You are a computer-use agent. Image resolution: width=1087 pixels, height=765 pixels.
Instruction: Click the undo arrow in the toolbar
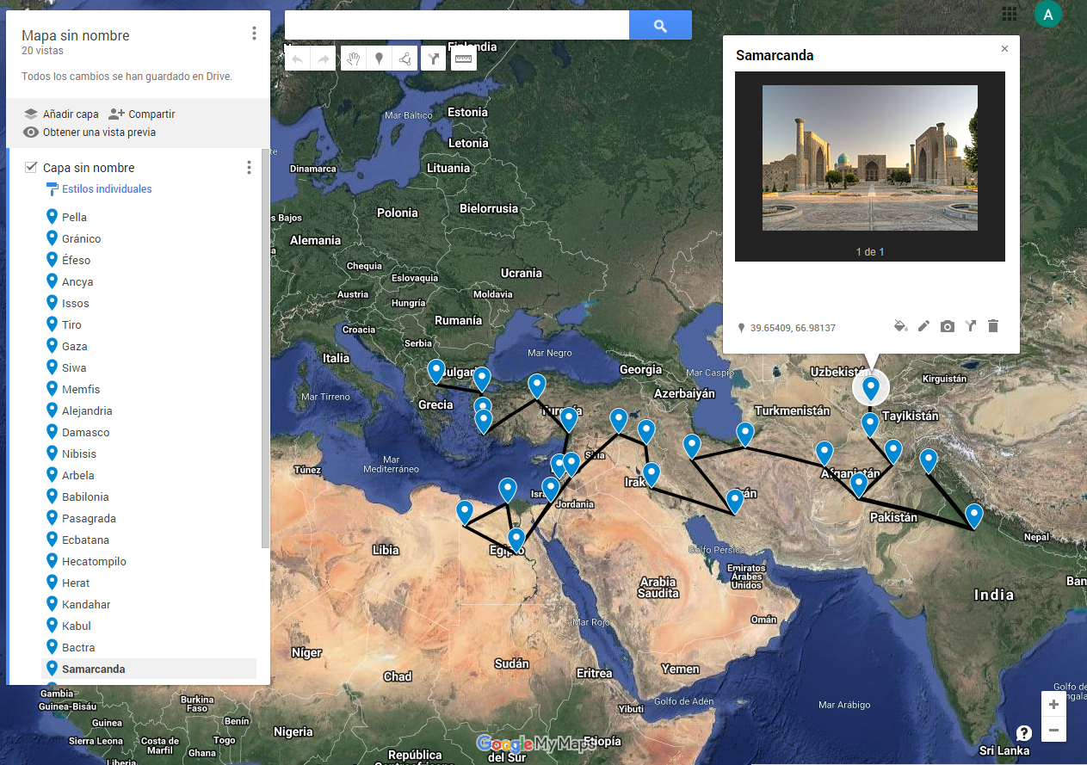[x=297, y=59]
